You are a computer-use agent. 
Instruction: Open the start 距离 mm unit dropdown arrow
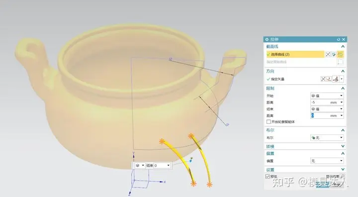click(342, 102)
